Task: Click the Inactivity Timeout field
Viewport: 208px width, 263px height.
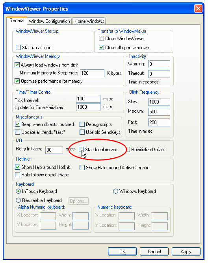Action: (x=159, y=74)
